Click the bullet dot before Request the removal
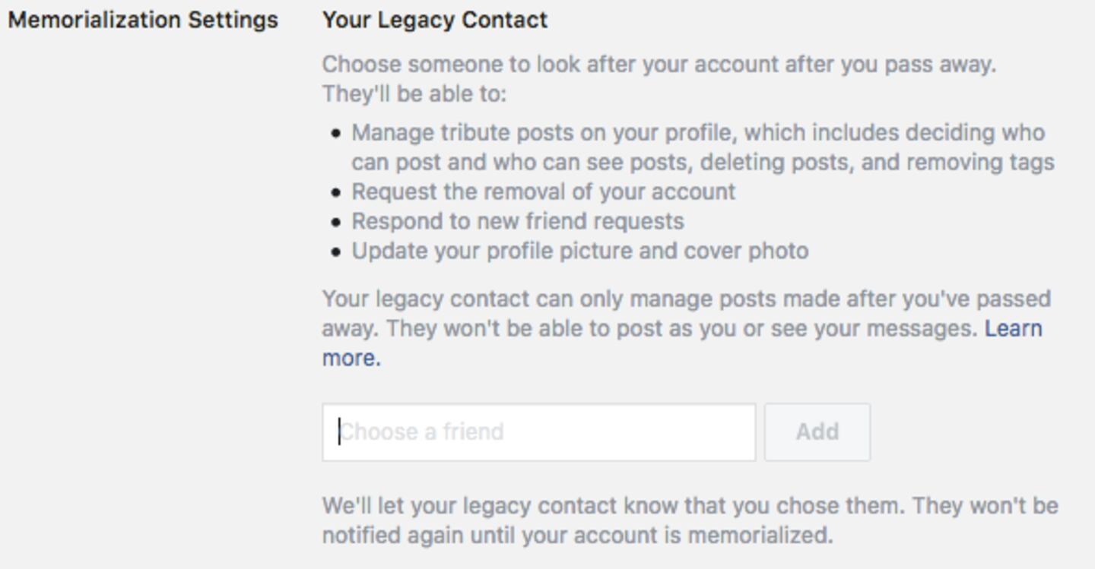1095x569 pixels. [337, 192]
